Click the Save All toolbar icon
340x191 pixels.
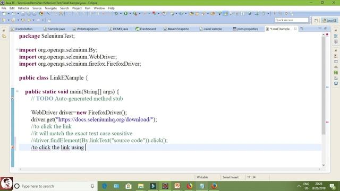tap(28, 14)
